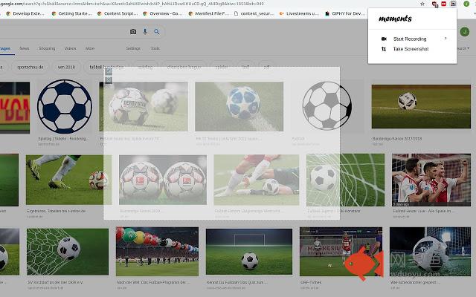
Task: Open the GIPHY For Dev... bookmark
Action: pyautogui.click(x=345, y=13)
